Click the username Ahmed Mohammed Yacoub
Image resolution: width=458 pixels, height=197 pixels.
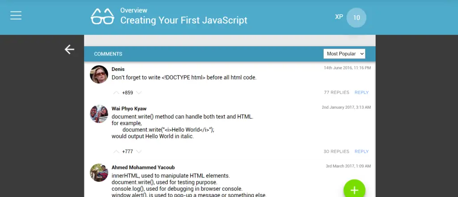pyautogui.click(x=143, y=168)
